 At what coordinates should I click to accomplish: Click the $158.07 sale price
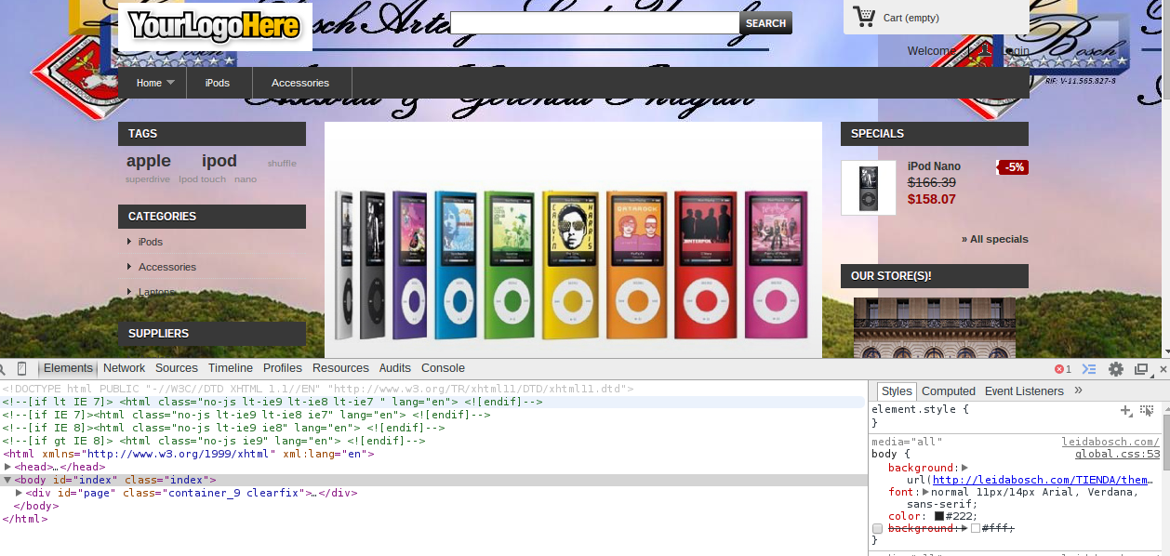coord(932,199)
